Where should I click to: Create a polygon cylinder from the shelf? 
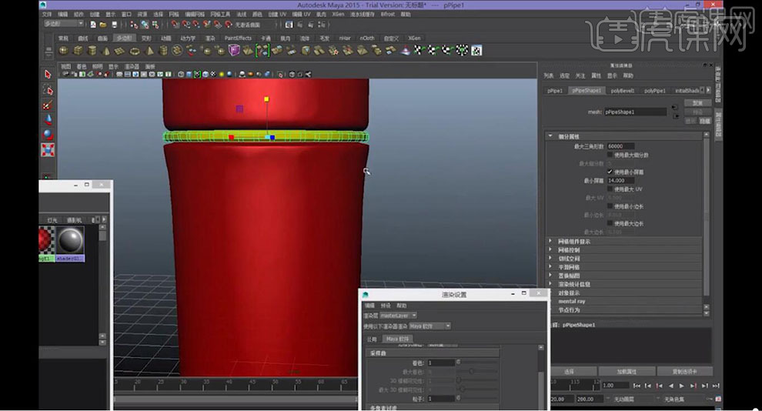(92, 51)
